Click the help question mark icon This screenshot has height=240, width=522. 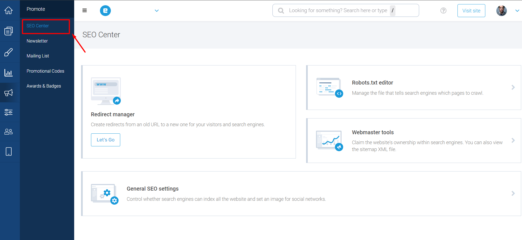click(x=443, y=10)
